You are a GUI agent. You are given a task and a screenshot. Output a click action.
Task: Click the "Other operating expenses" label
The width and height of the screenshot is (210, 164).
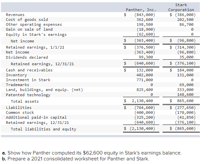coord(34,24)
